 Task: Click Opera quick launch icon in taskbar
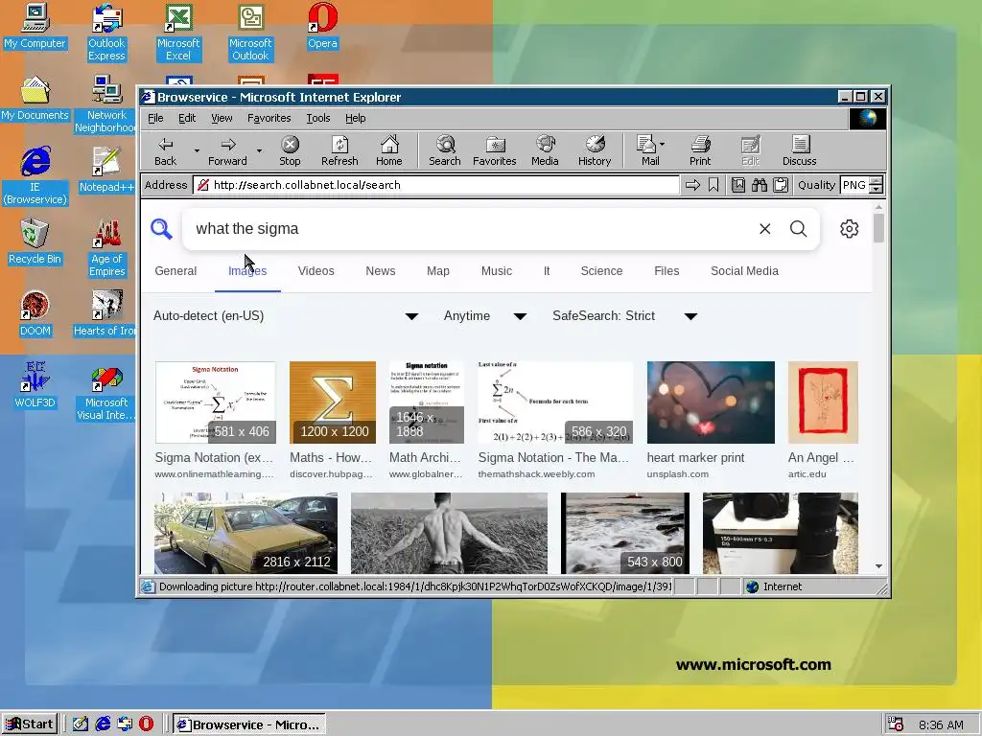146,724
